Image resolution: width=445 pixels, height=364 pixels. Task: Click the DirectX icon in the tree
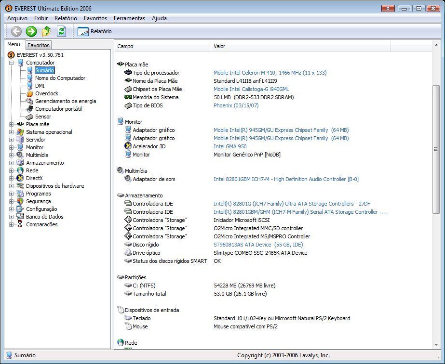tap(20, 178)
